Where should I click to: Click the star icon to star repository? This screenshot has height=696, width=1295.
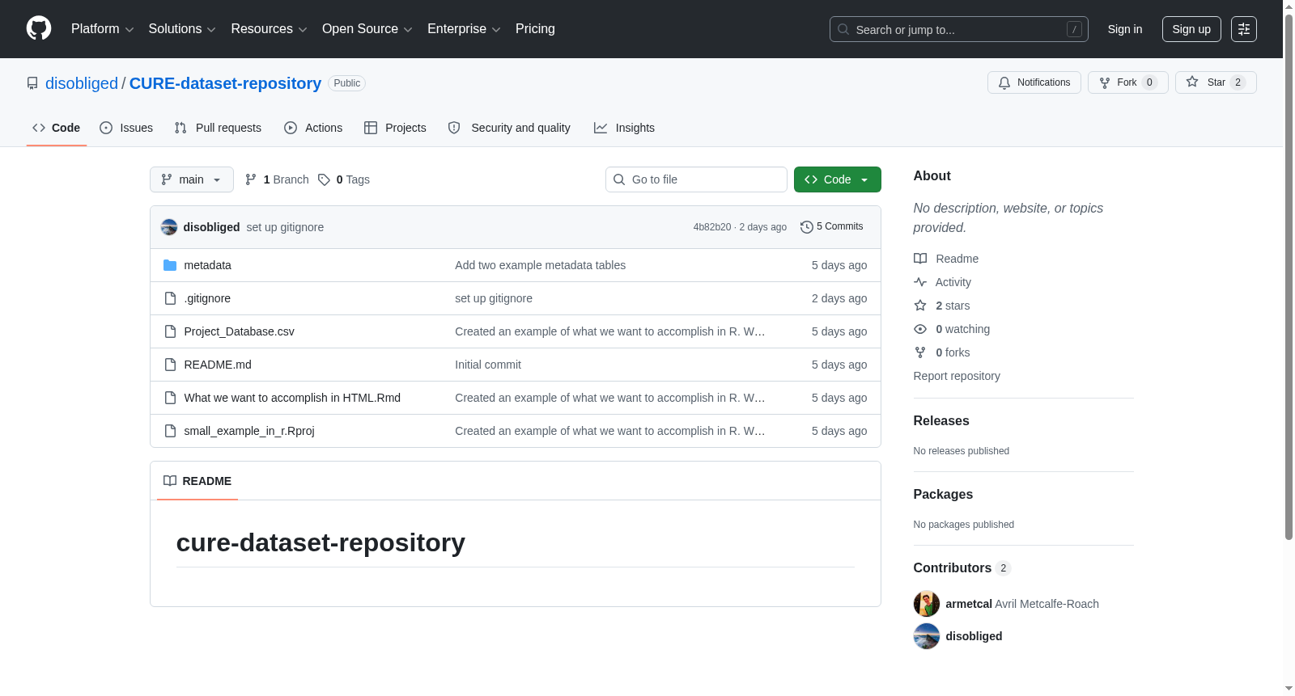[1192, 82]
